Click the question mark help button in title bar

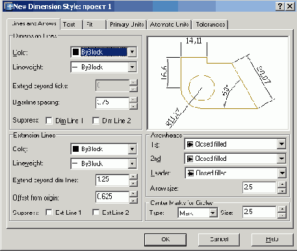(x=280, y=6)
